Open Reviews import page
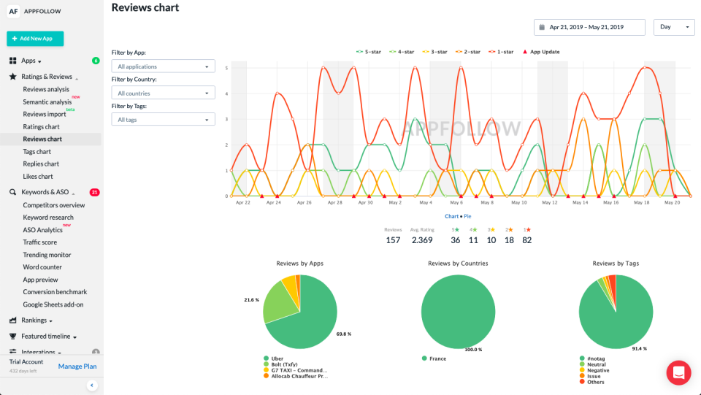Viewport: 701px width, 395px height. [45, 115]
